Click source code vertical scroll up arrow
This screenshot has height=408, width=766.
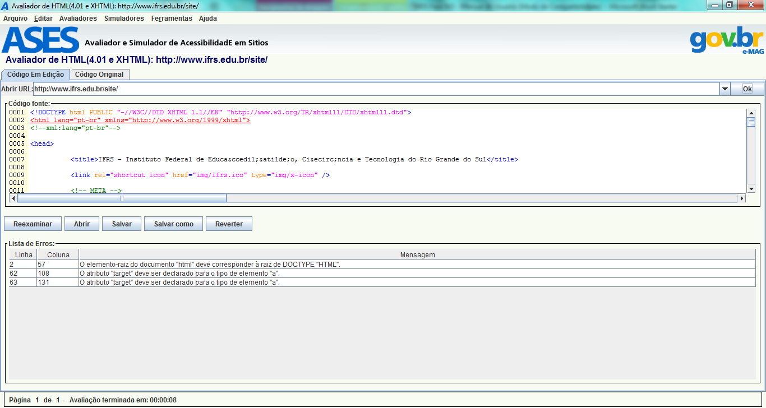click(751, 113)
